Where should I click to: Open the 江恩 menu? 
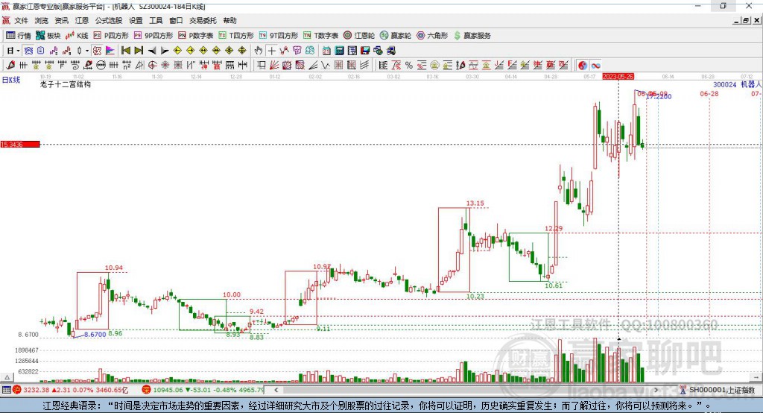point(82,20)
